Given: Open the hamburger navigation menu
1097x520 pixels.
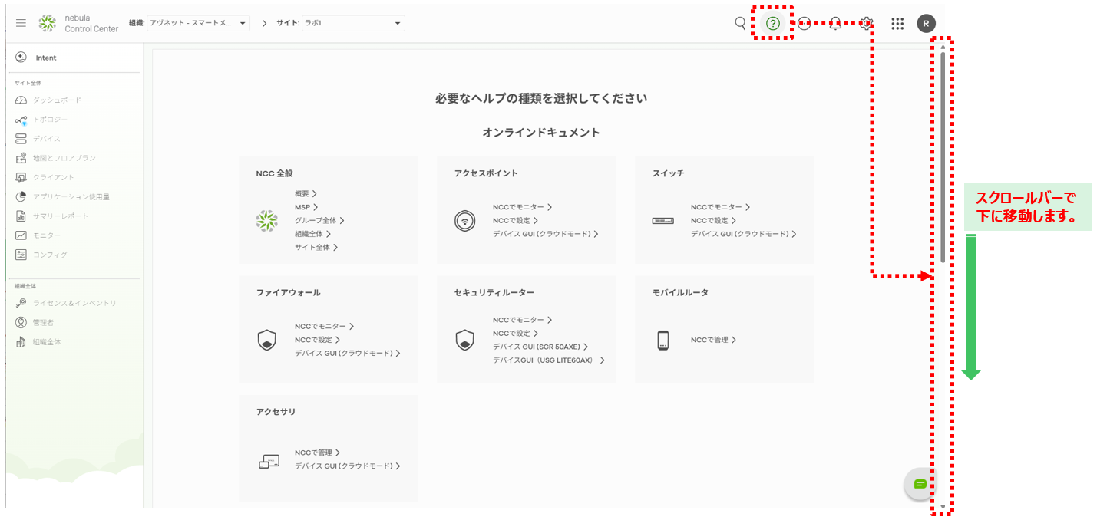Looking at the screenshot, I should click(x=21, y=23).
